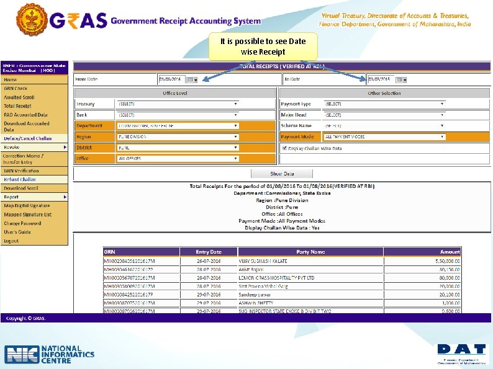Viewport: 493px width, 369px height.
Task: Open the Major Head dropdown
Action: (x=384, y=115)
